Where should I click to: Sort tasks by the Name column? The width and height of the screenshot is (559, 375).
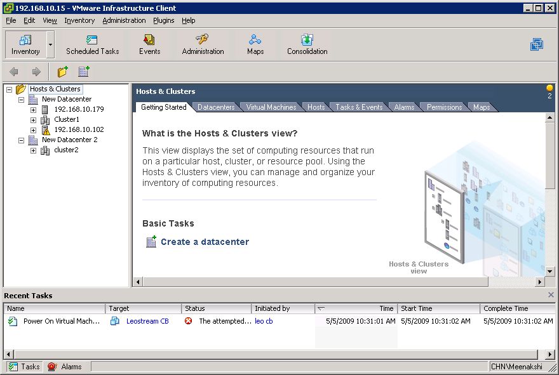click(54, 308)
